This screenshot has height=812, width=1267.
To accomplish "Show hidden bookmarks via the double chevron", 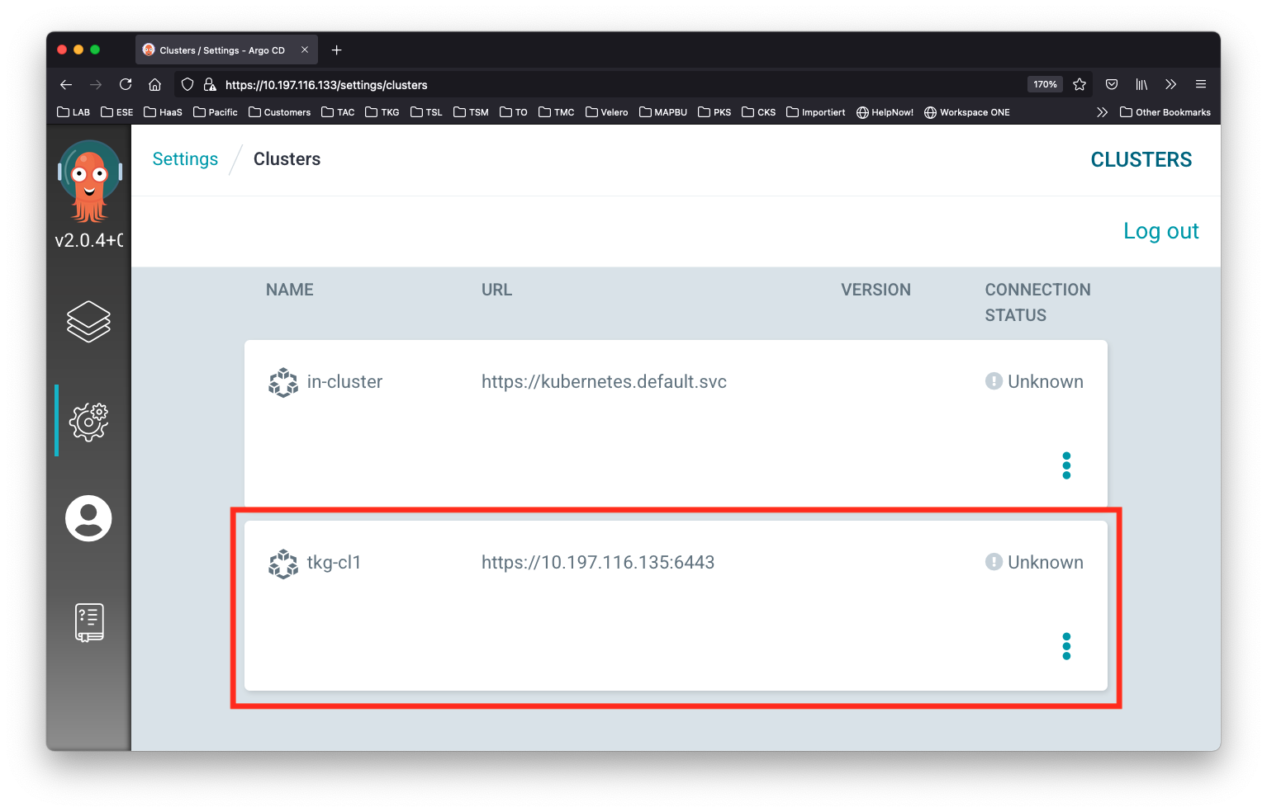I will point(1102,111).
